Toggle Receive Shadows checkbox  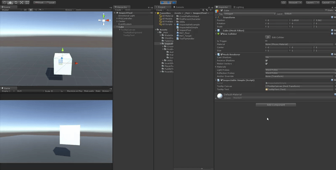(x=266, y=60)
